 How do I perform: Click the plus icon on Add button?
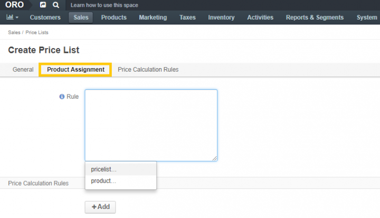[94, 207]
